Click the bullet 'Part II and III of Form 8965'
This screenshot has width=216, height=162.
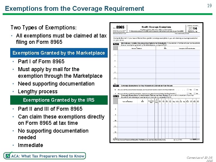coord(50,109)
